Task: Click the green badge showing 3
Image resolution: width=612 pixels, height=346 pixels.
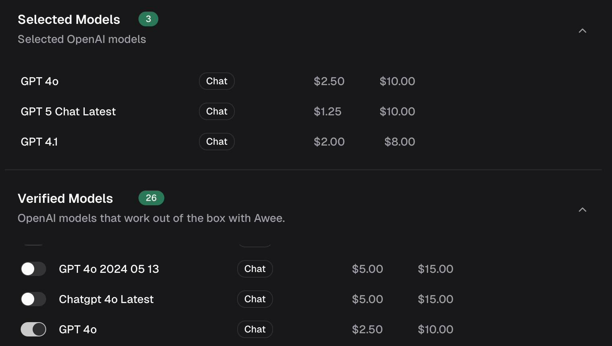Action: tap(148, 19)
